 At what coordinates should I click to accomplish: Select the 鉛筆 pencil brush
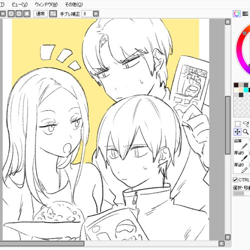tap(240, 144)
